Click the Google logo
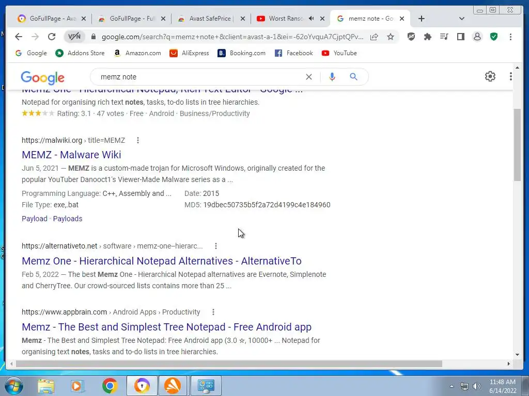Image resolution: width=529 pixels, height=396 pixels. tap(42, 77)
